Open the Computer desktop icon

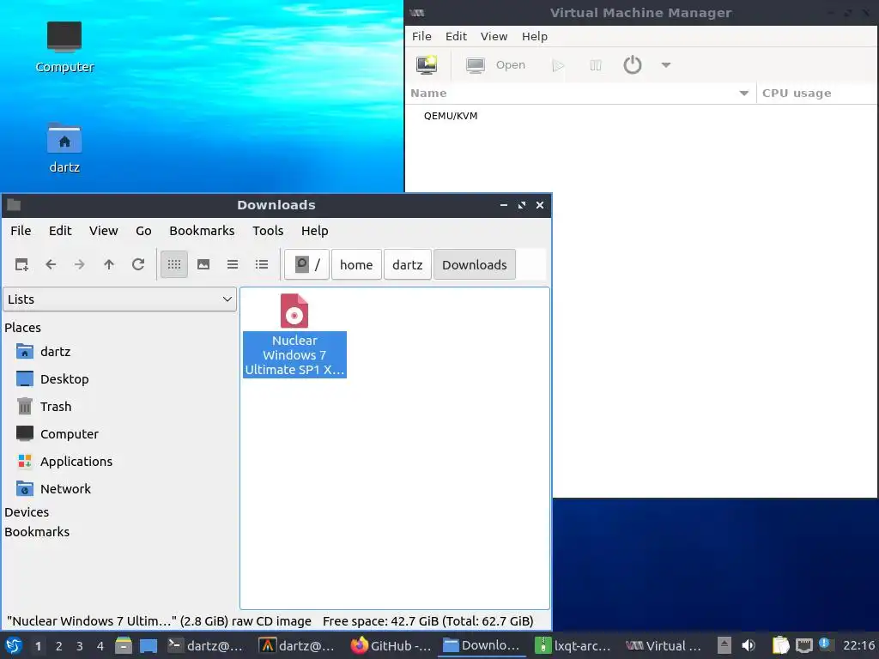[64, 47]
